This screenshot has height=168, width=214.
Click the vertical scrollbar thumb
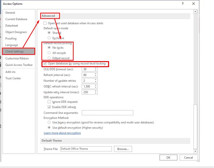(195, 127)
